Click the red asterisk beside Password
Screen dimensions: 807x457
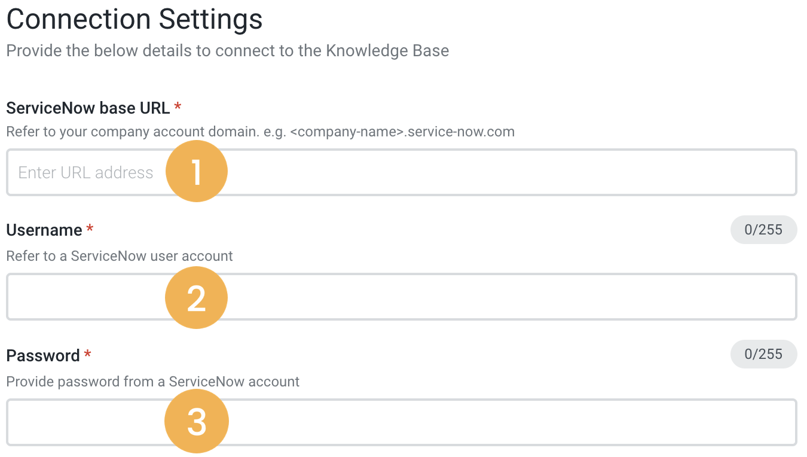[87, 355]
